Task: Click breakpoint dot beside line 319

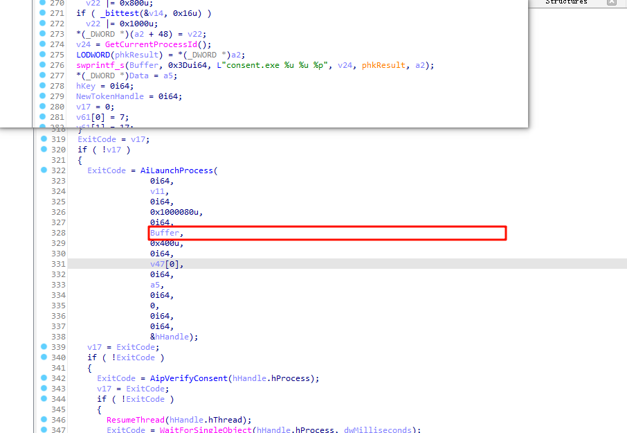Action: (x=44, y=139)
